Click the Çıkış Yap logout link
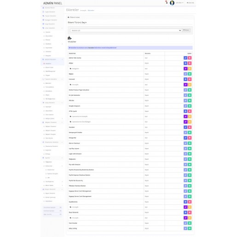Viewport: 237px width, 237px height. click(191, 3)
